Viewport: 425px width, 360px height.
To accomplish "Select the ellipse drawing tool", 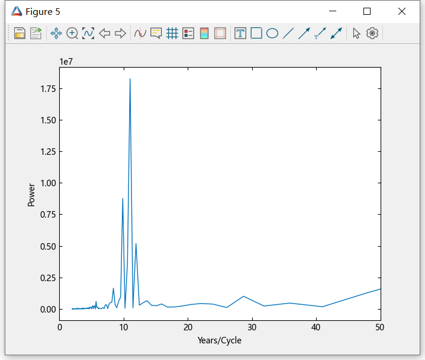I will tap(272, 33).
